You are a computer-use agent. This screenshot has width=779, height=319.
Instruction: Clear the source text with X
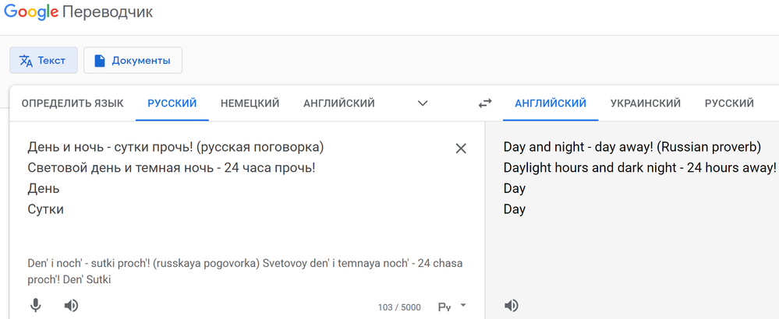click(x=461, y=149)
